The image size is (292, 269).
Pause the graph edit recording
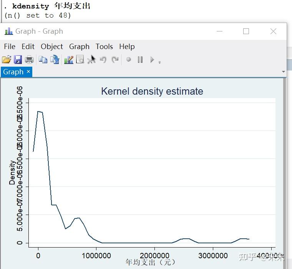(x=140, y=60)
